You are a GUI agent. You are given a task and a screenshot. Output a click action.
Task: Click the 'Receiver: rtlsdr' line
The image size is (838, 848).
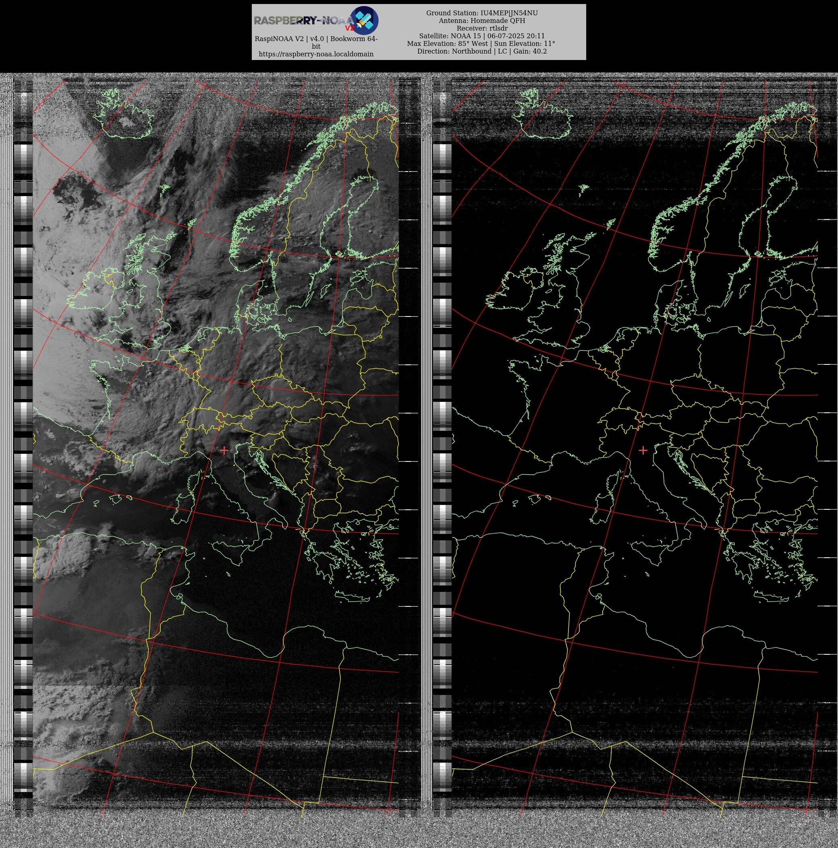(482, 29)
